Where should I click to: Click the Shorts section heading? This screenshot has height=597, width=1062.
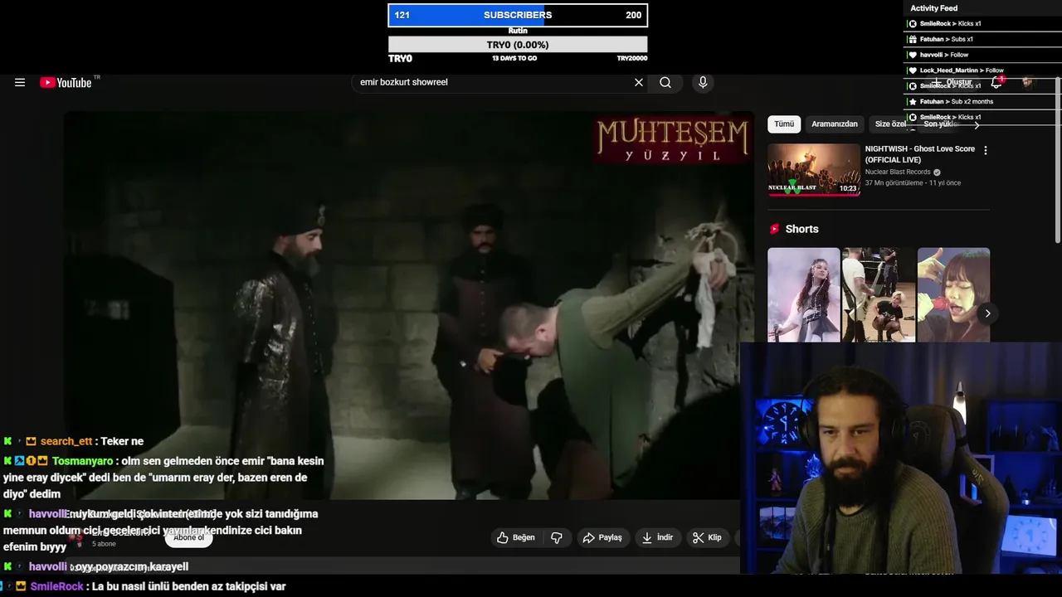pos(801,229)
